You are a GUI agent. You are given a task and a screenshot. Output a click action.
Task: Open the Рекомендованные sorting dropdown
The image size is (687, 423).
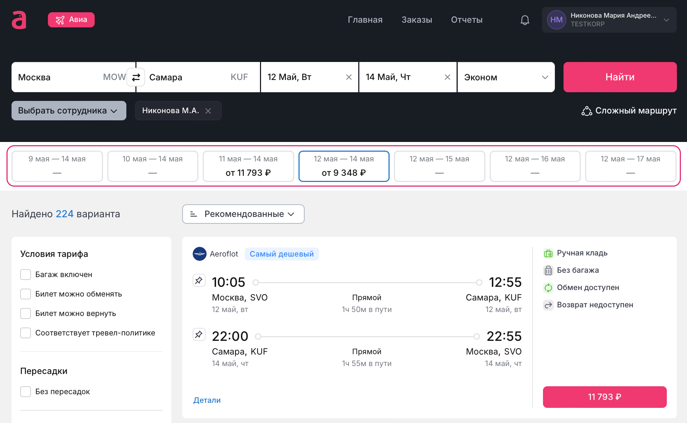[243, 214]
